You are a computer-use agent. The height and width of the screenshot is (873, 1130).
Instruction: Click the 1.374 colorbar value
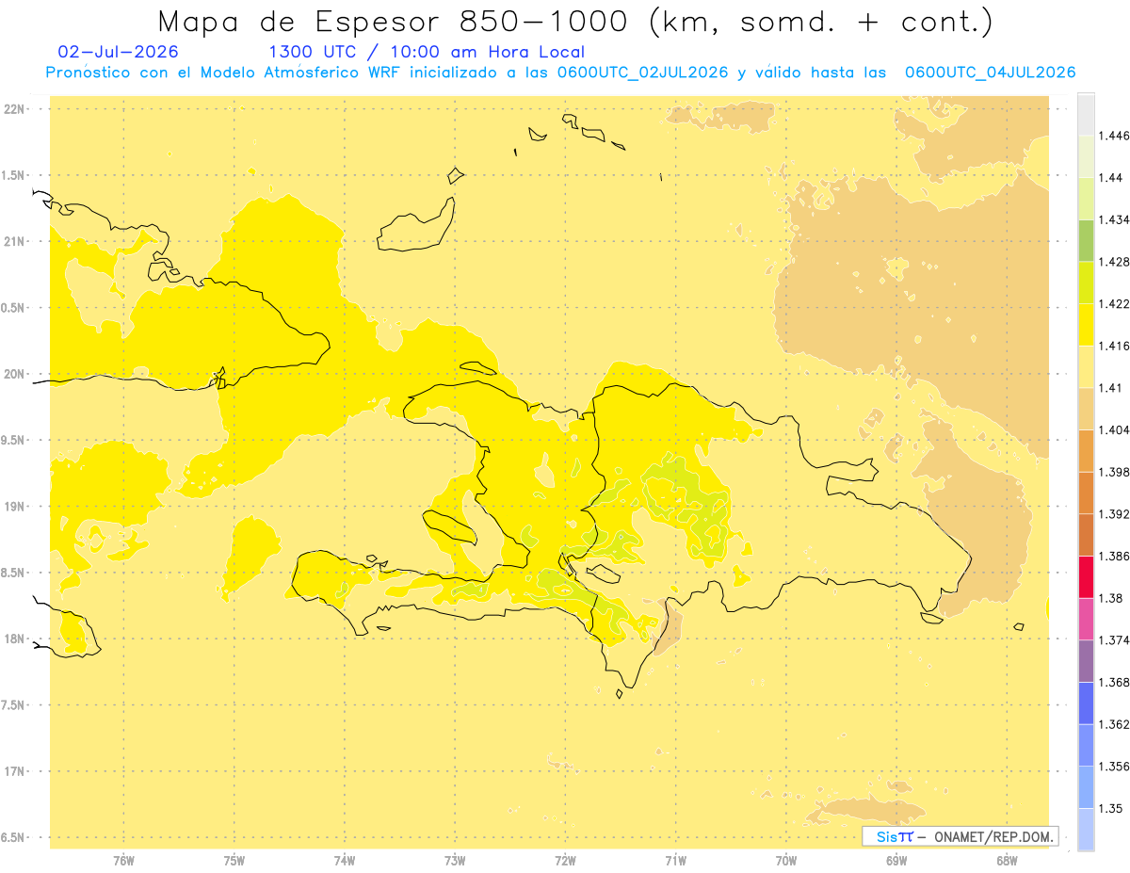pyautogui.click(x=1114, y=640)
